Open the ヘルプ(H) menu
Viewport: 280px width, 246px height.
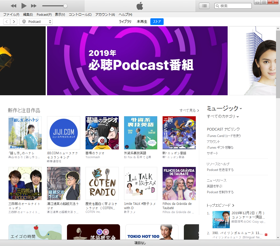(125, 14)
